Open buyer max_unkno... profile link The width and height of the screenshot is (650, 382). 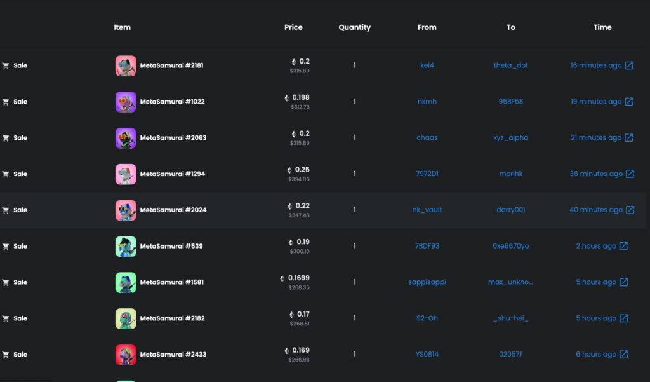[x=510, y=282]
